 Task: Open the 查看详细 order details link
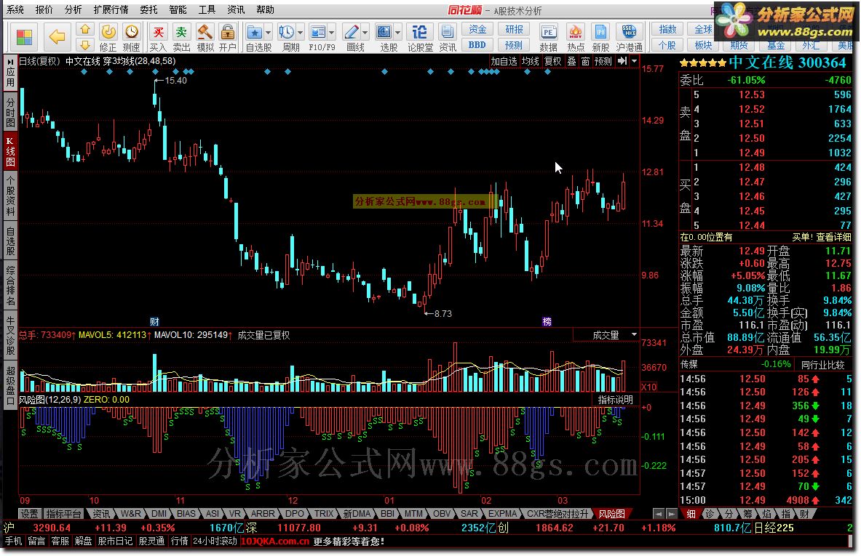click(x=833, y=237)
